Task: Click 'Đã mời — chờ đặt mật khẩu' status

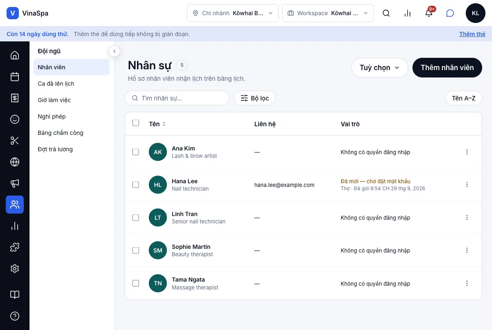Action: [x=376, y=181]
